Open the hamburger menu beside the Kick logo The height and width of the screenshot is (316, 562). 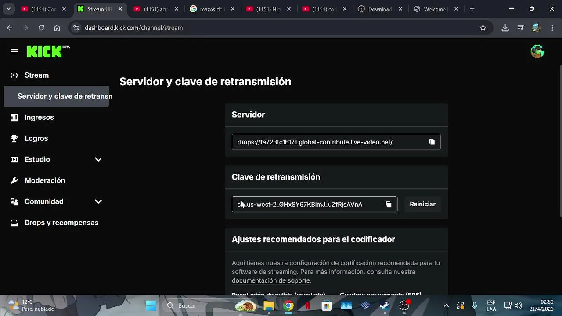[14, 52]
